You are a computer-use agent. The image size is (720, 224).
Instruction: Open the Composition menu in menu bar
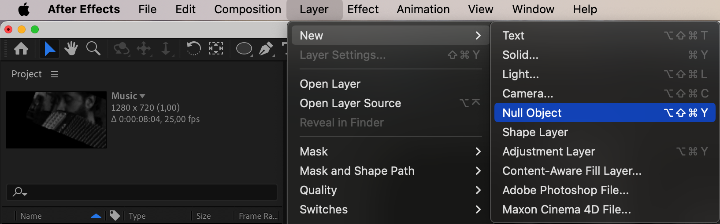pos(248,9)
